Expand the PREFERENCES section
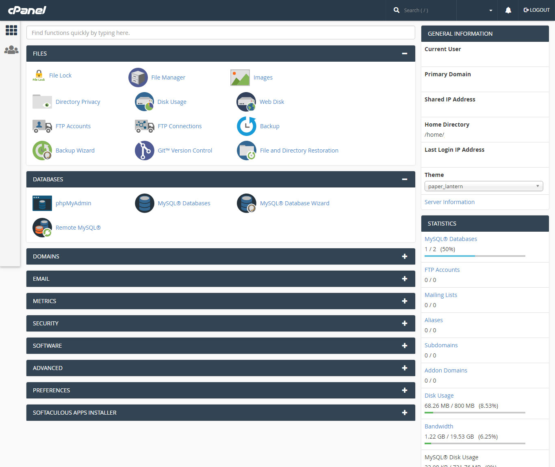Viewport: 555px width, 467px height. click(x=404, y=390)
